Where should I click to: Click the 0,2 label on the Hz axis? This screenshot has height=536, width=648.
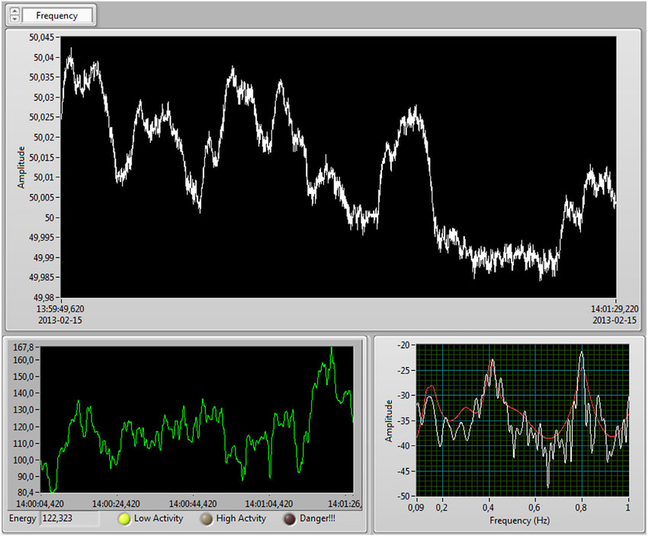pyautogui.click(x=441, y=507)
